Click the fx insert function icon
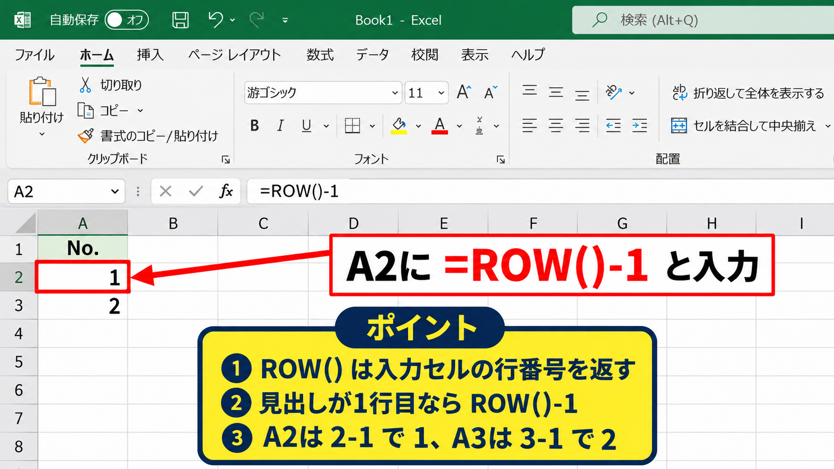 click(x=226, y=191)
